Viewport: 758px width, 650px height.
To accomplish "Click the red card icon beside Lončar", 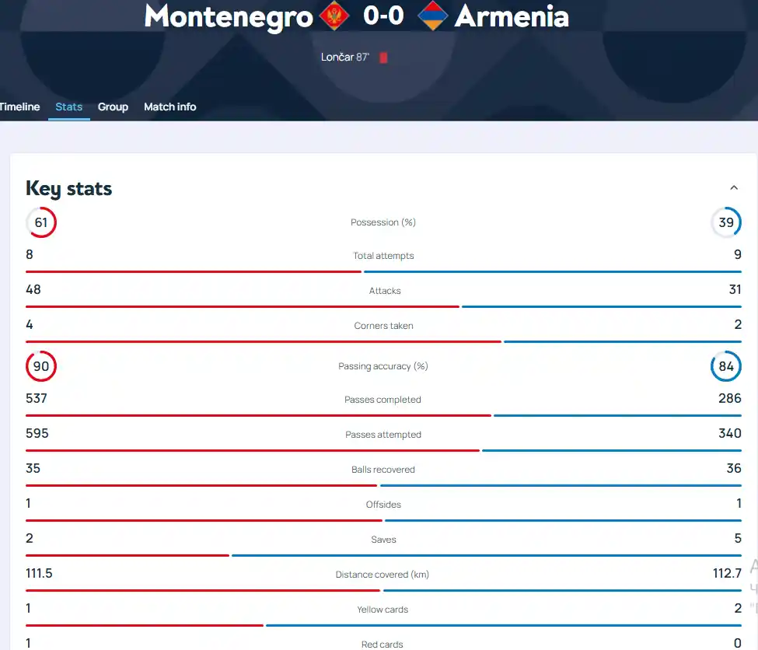I will pos(383,58).
